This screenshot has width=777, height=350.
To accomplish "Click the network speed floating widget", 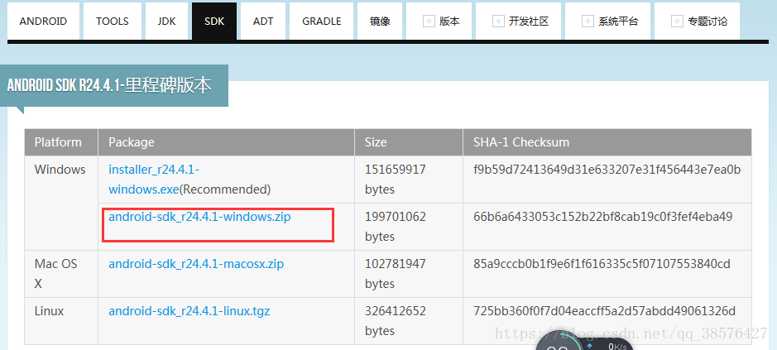I will [583, 342].
